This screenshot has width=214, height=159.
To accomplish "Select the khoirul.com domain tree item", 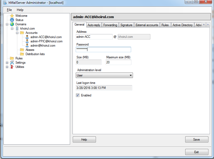I will pos(27,28).
